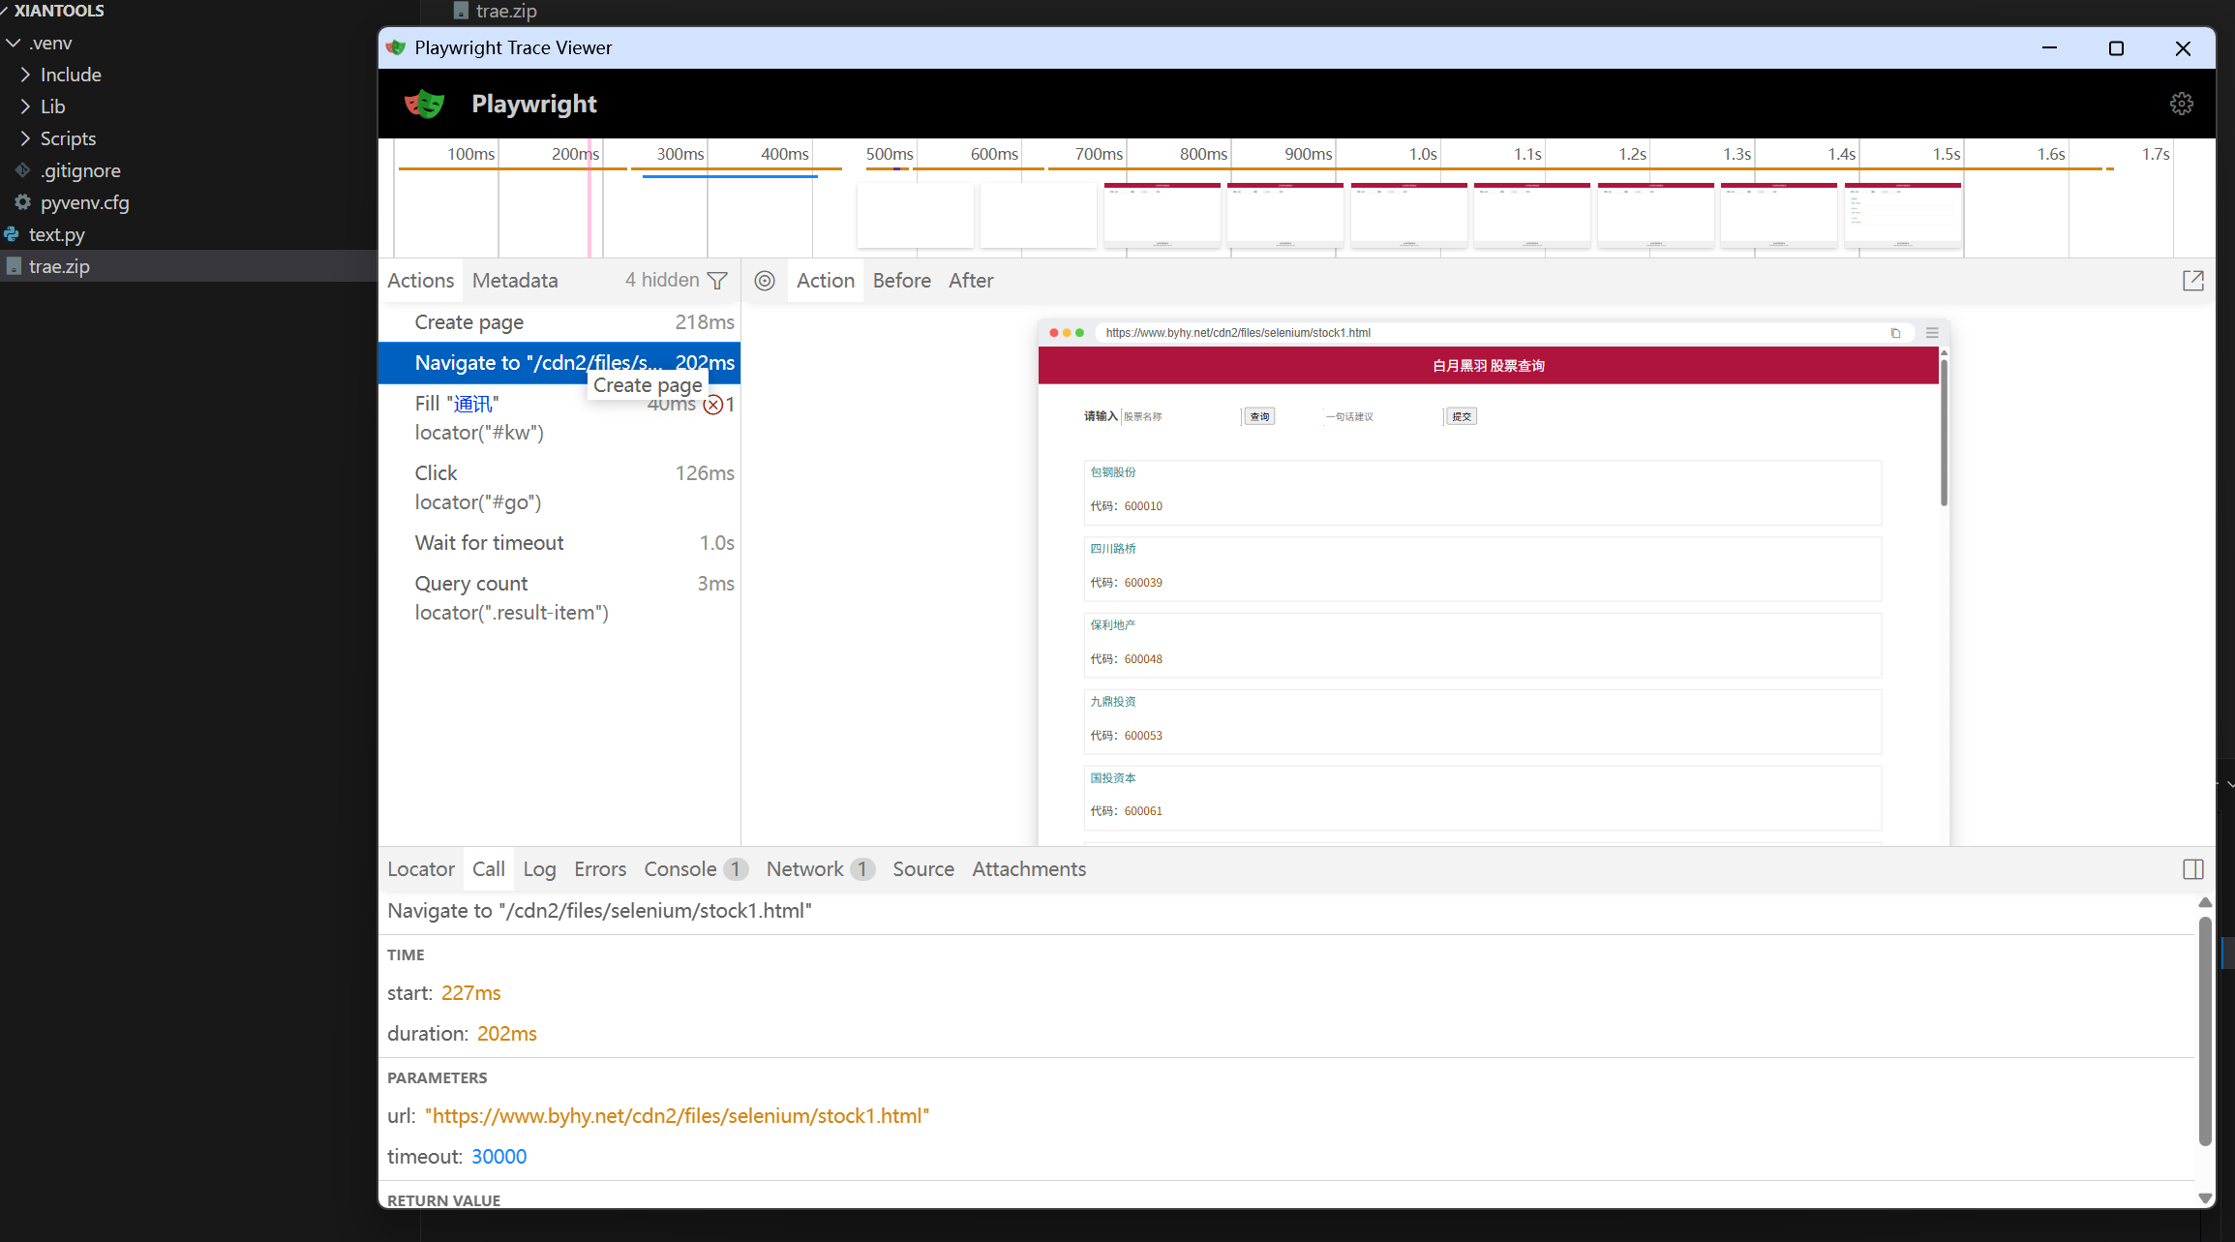Click the hidden actions filter icon
2235x1242 pixels.
(x=717, y=281)
